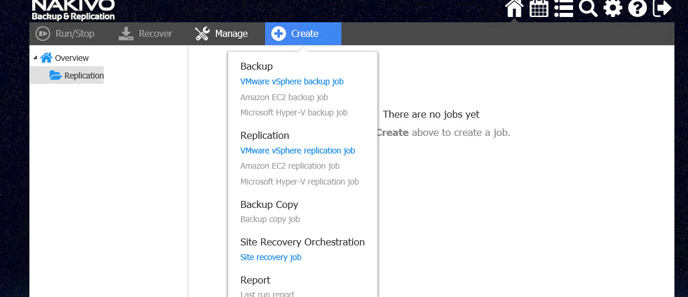
Task: Click Amazon EC2 backup job entry
Action: pos(284,97)
